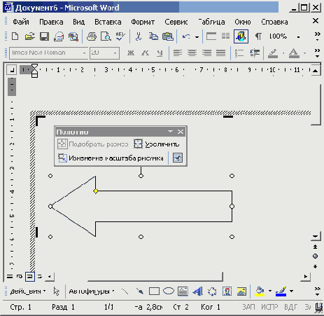Click the Увеличить canvas button
This screenshot has height=316, width=324.
coord(157,144)
